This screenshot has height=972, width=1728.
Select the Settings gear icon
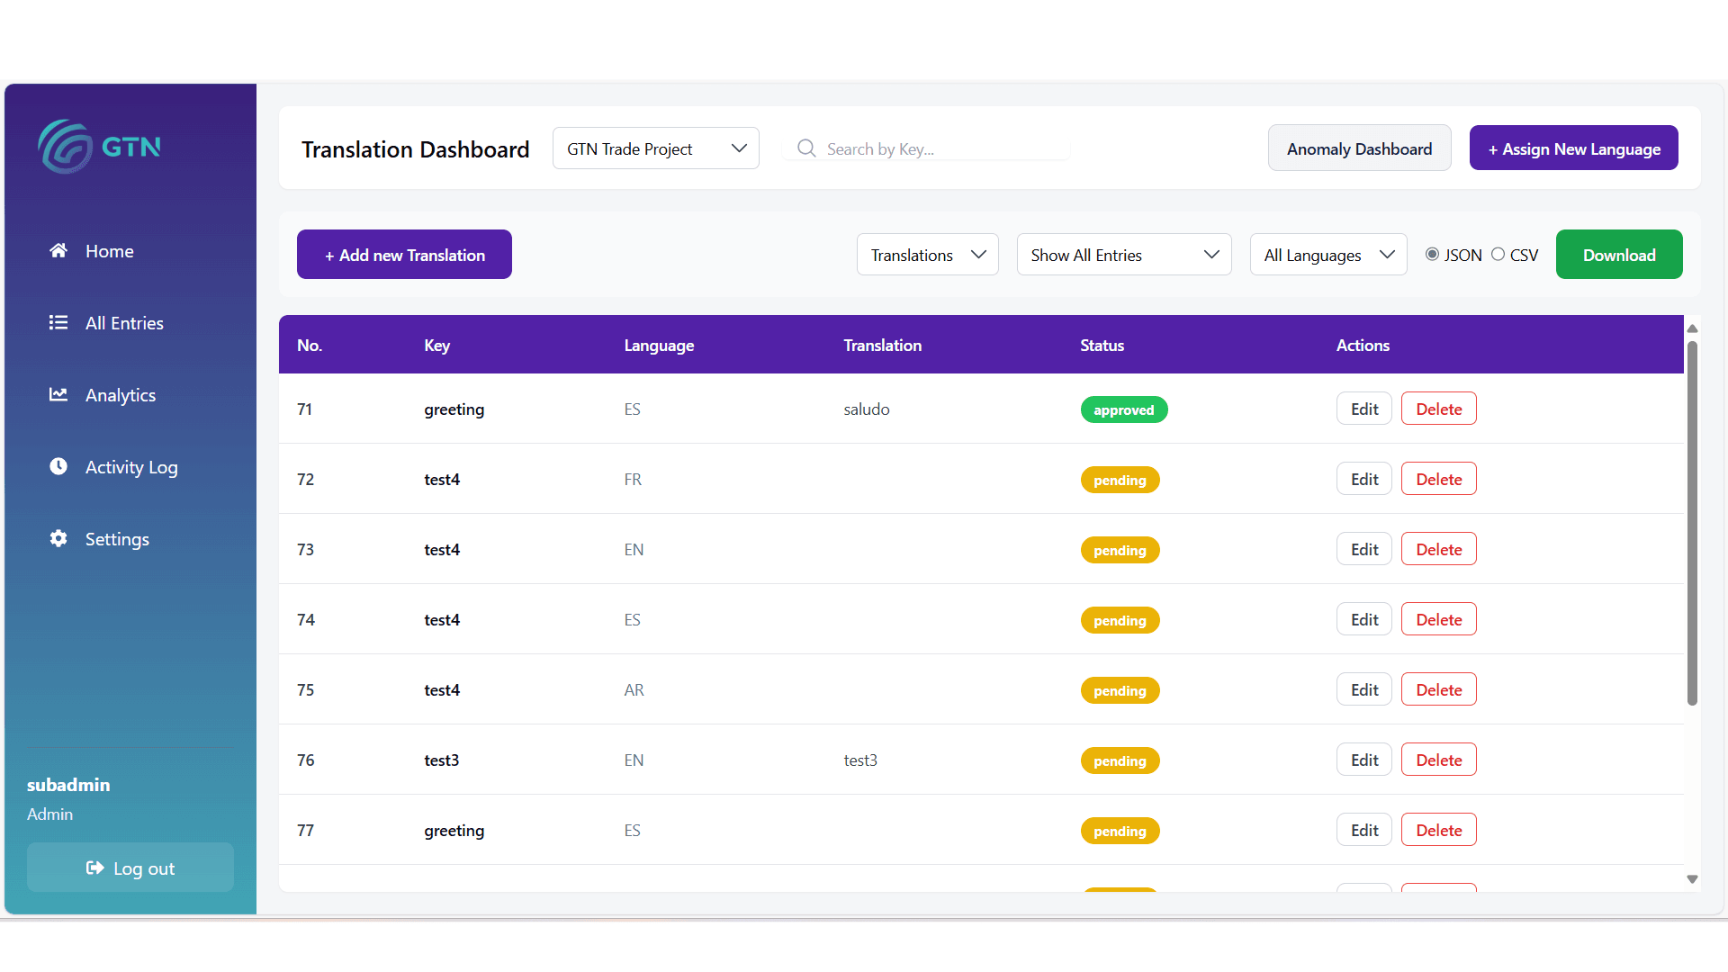(58, 538)
